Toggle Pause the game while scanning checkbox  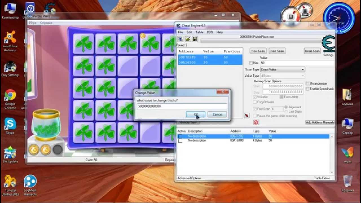click(x=255, y=116)
